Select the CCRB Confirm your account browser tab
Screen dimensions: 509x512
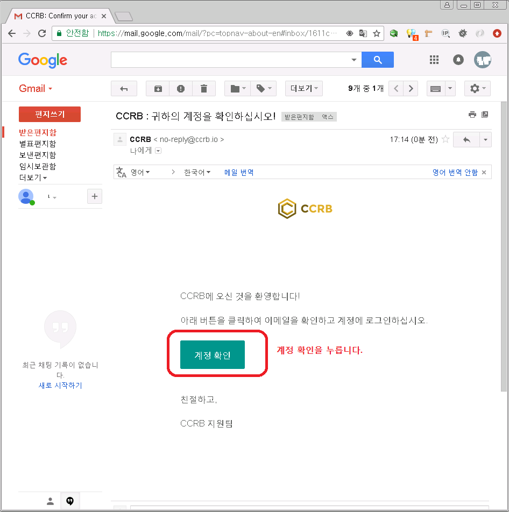tap(60, 16)
